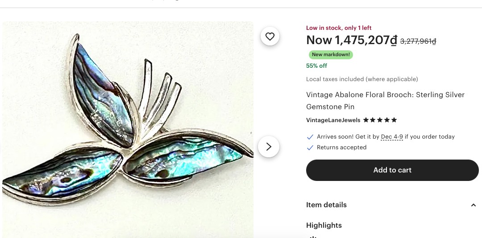Select the Vintage Abalone Floral Brooch title
This screenshot has height=238, width=482.
point(385,101)
